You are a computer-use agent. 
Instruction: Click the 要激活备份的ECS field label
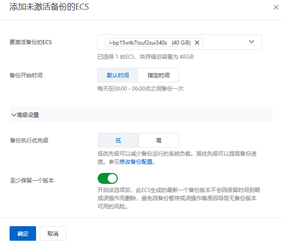(x=31, y=42)
